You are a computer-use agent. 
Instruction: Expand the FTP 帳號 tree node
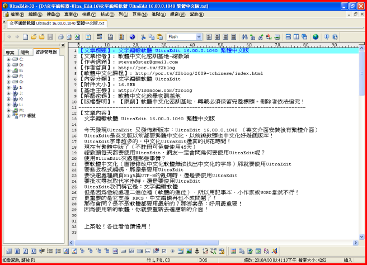tap(8, 116)
